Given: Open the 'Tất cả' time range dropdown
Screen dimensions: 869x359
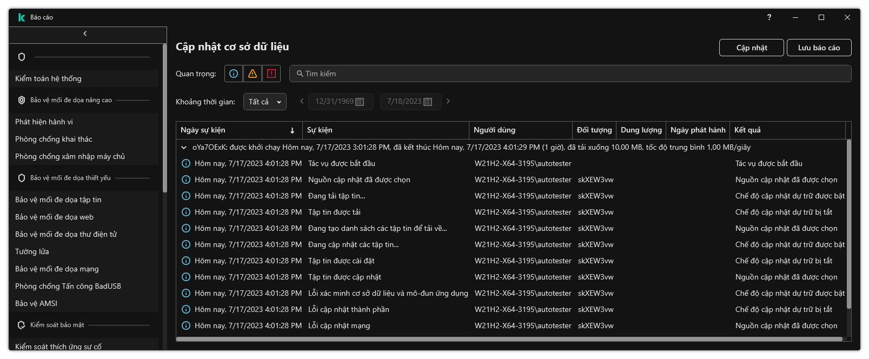Looking at the screenshot, I should pyautogui.click(x=265, y=102).
